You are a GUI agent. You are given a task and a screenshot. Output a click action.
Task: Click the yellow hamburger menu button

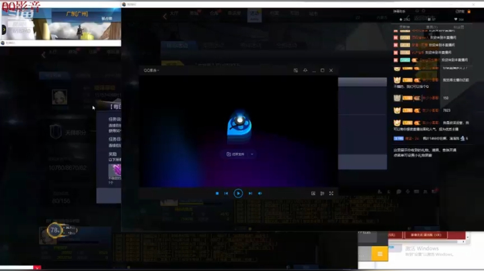tap(380, 254)
